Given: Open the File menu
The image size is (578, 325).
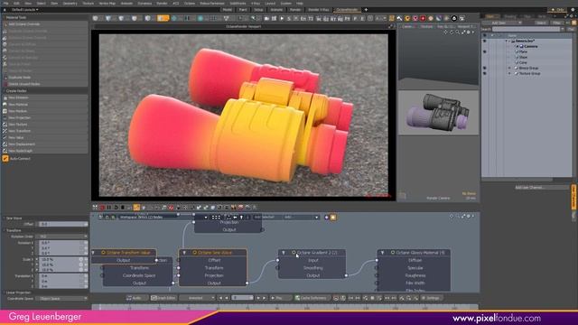Looking at the screenshot, I should pyautogui.click(x=6, y=4).
